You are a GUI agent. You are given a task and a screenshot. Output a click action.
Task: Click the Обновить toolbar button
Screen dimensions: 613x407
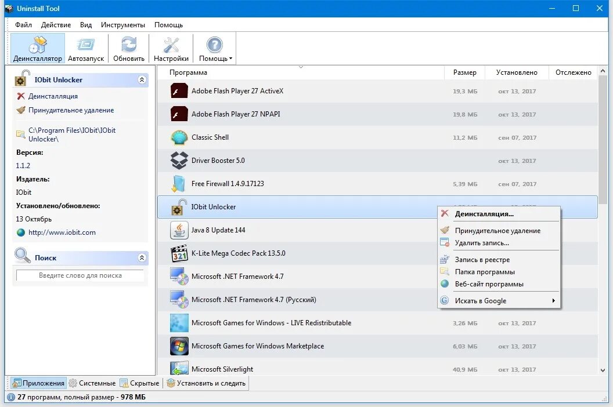point(129,49)
